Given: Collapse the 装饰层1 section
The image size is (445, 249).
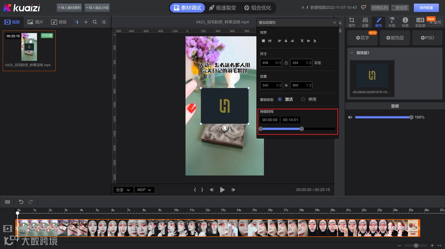Looking at the screenshot, I should pos(351,53).
